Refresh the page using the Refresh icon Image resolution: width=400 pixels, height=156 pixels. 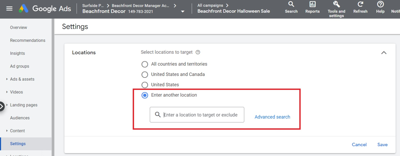coord(360,6)
